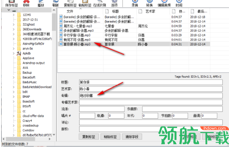Click the 流派 genre field

pyautogui.click(x=102, y=109)
